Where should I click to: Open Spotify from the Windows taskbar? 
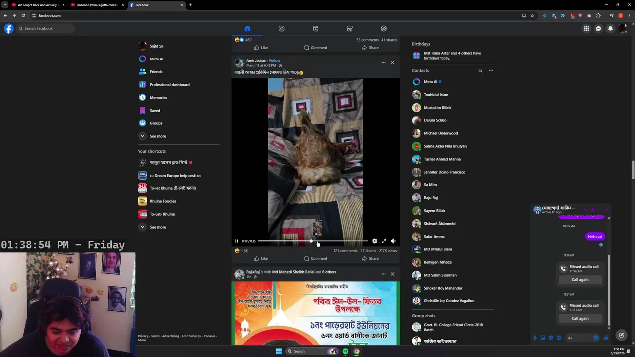pyautogui.click(x=345, y=351)
